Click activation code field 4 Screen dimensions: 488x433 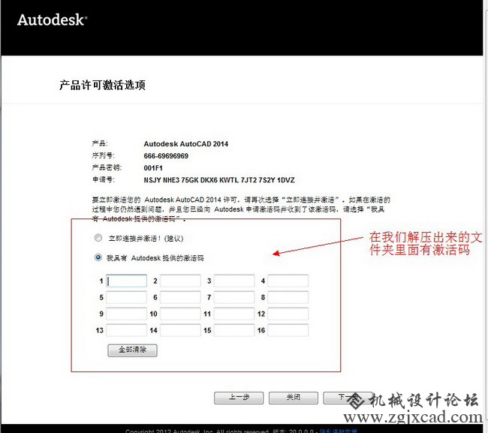pyautogui.click(x=288, y=281)
